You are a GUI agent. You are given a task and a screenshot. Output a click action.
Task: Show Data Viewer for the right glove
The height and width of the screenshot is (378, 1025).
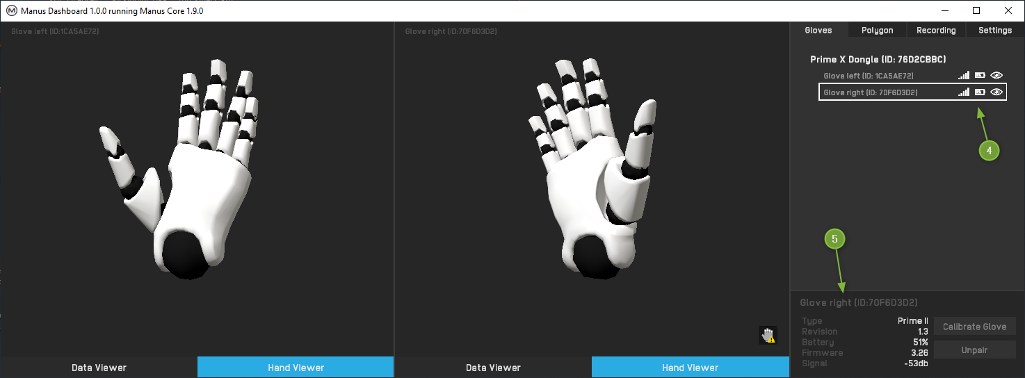493,368
